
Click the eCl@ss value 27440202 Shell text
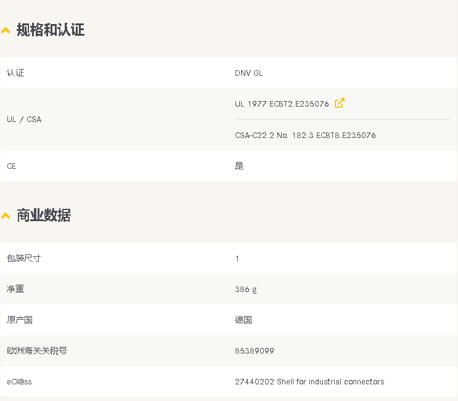tap(309, 381)
